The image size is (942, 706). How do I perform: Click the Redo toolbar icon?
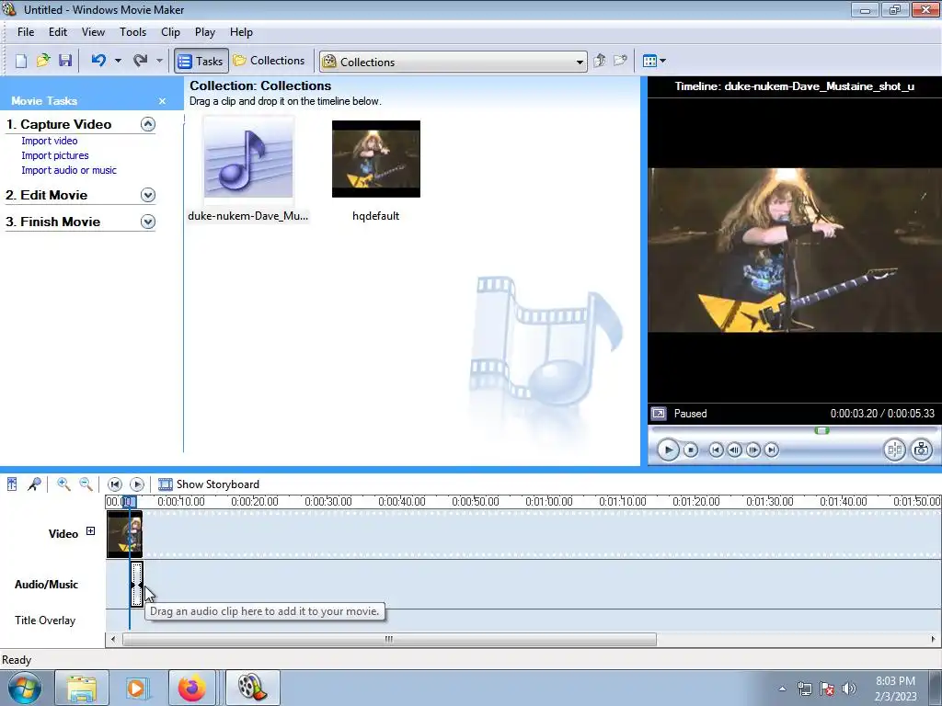(x=141, y=61)
